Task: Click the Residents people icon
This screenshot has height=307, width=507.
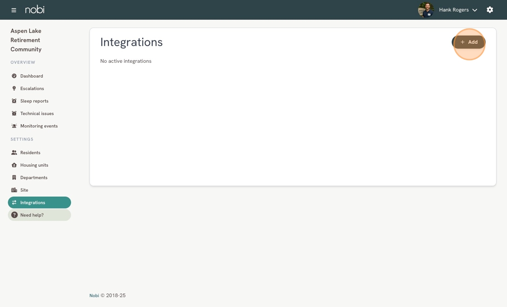Action: tap(14, 152)
